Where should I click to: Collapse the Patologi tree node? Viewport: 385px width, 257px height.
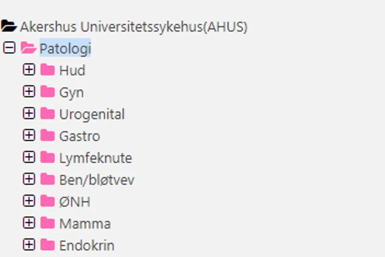coord(9,48)
